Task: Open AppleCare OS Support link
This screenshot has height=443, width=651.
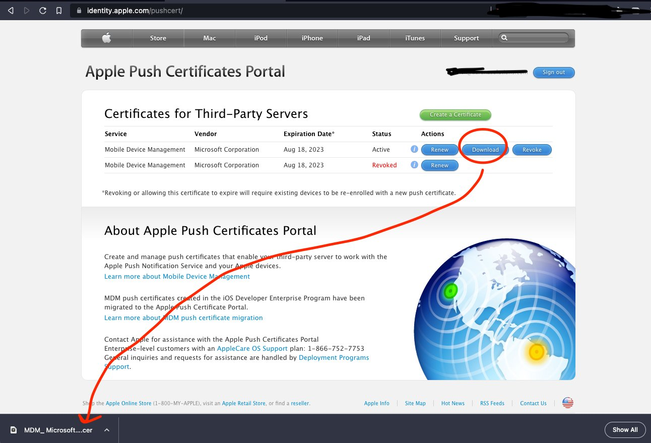Action: pyautogui.click(x=252, y=348)
